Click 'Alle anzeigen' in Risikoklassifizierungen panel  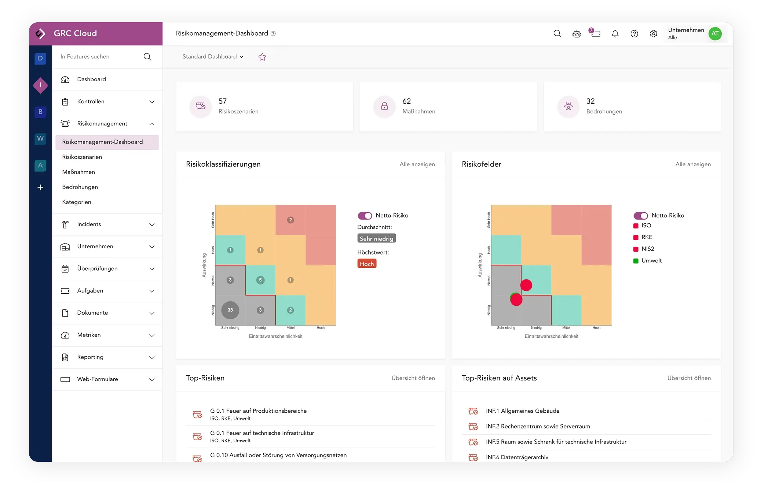(417, 164)
